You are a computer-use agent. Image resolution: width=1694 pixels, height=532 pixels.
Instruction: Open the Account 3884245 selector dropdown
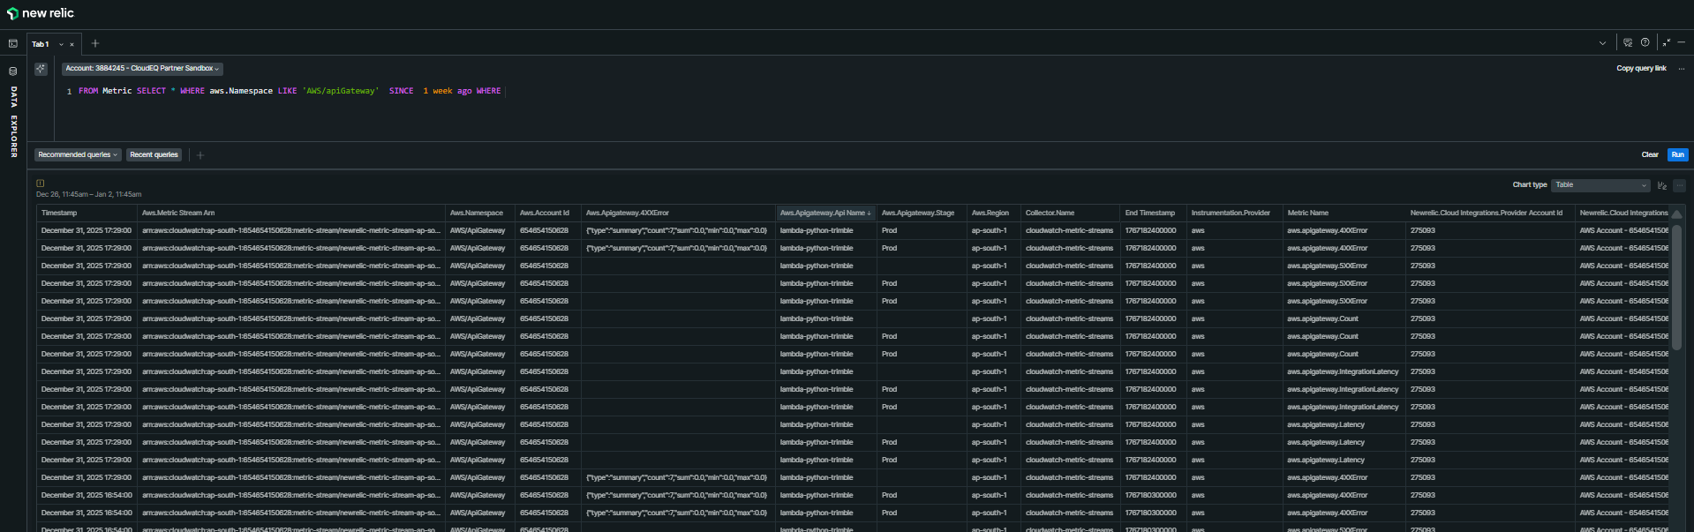point(142,68)
